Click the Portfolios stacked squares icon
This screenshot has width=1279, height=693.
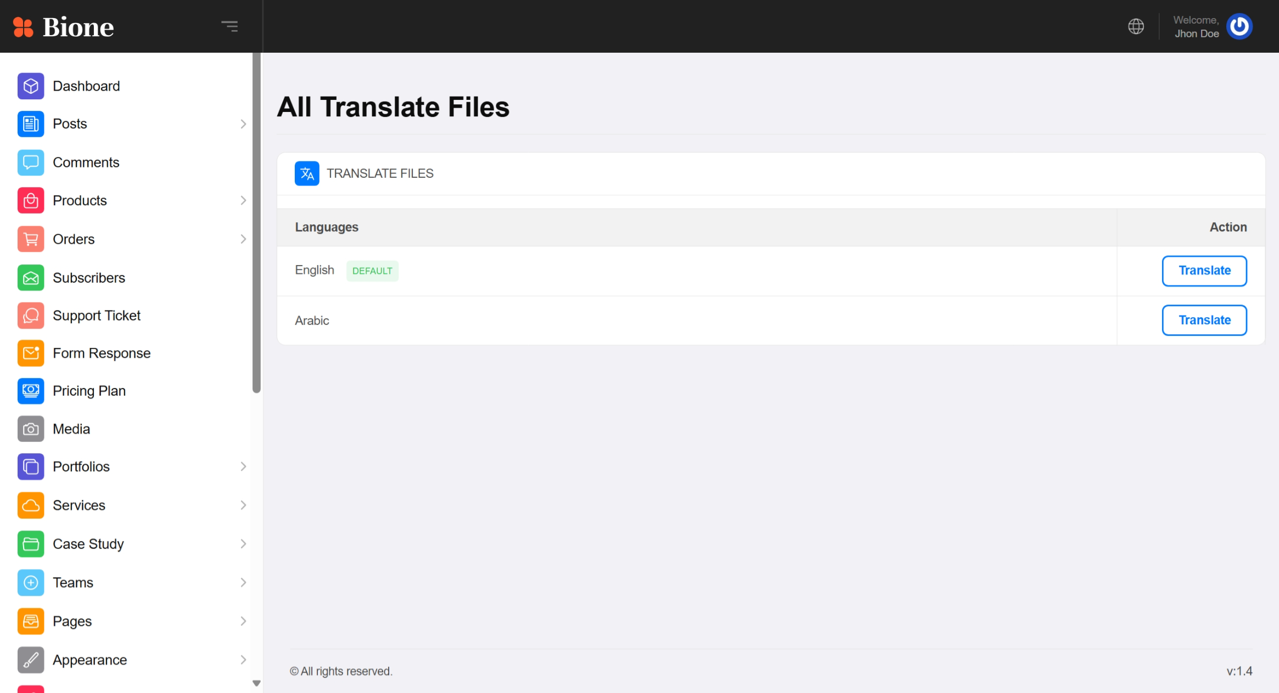[31, 467]
